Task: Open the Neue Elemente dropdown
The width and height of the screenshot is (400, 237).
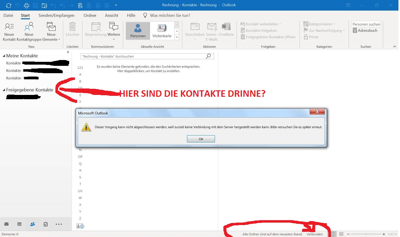Action: 51,32
